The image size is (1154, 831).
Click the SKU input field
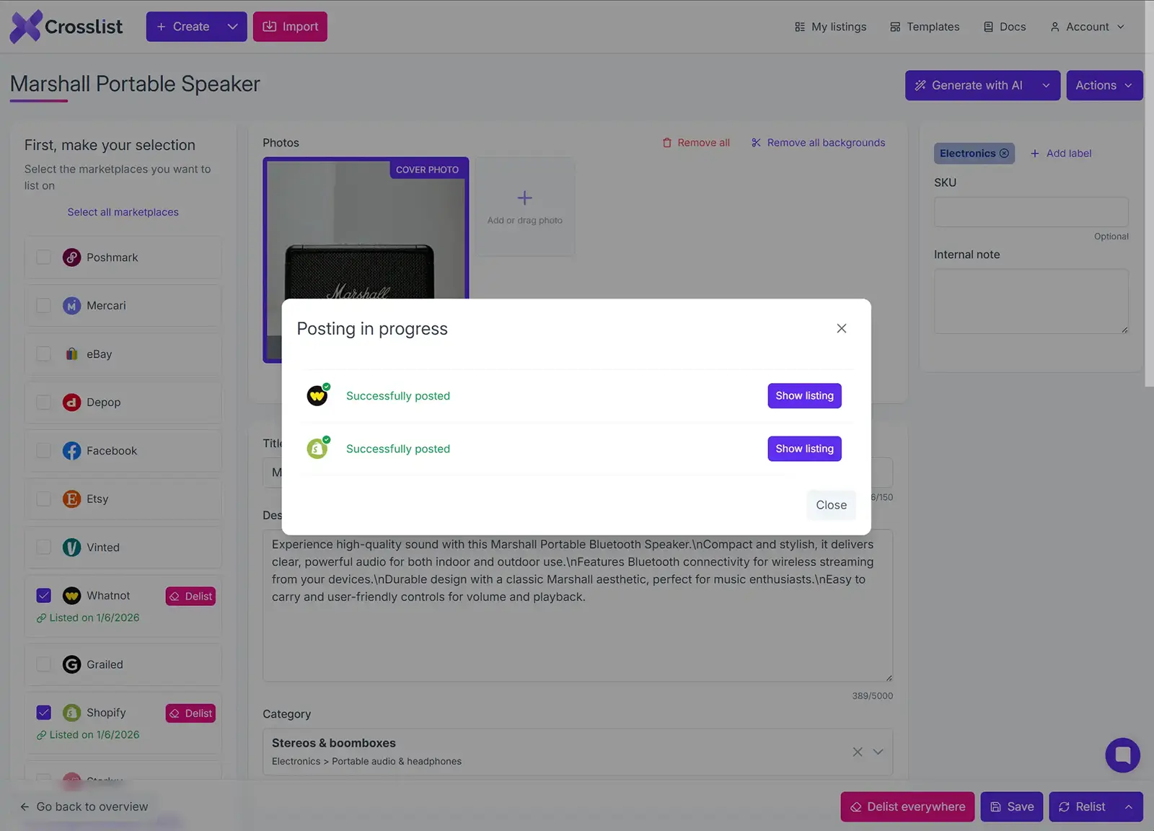tap(1031, 212)
